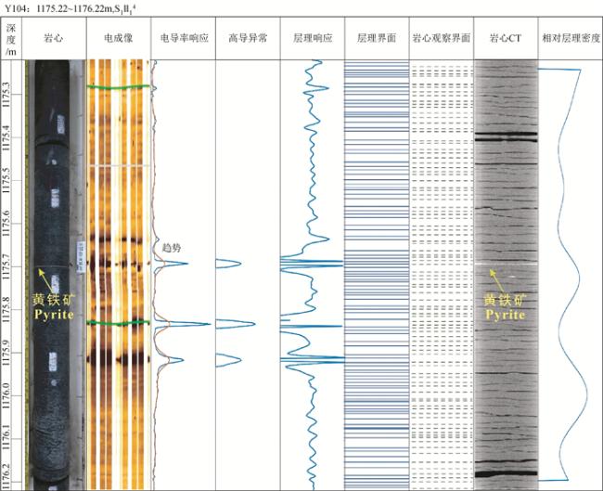This screenshot has width=603, height=491.
Task: Select the 电成像 column header
Action: 118,38
